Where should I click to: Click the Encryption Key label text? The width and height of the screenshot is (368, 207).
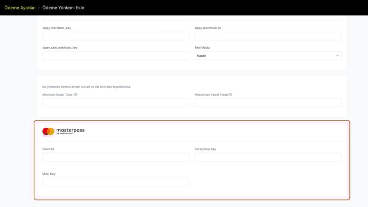(205, 149)
